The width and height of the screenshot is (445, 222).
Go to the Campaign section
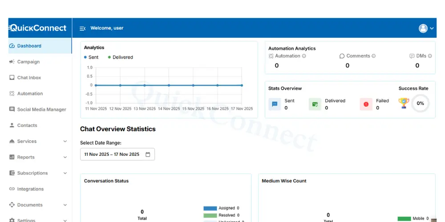click(40, 62)
